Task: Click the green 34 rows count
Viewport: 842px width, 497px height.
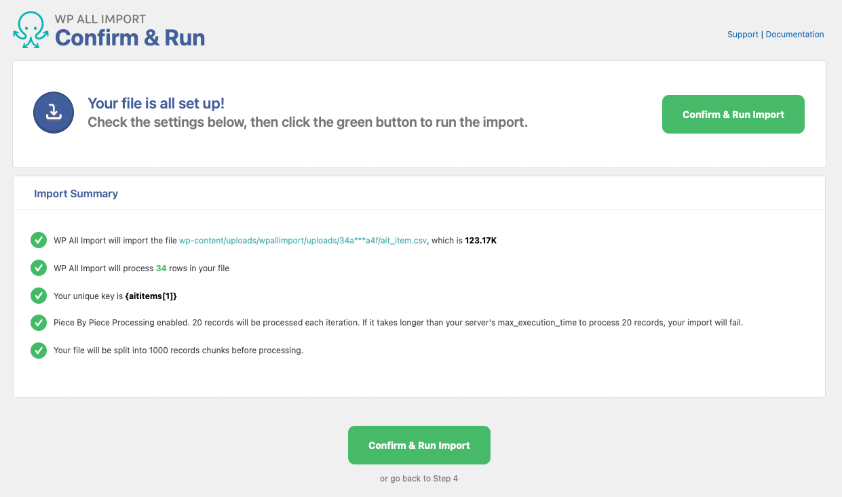Action: click(161, 269)
